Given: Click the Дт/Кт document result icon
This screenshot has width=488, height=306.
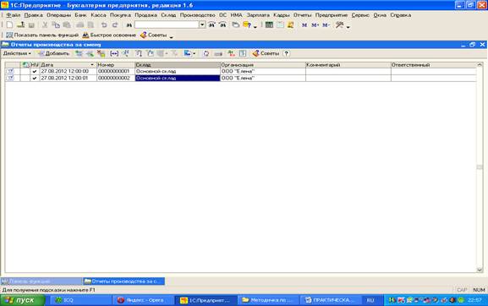Looking at the screenshot, I should (x=231, y=53).
